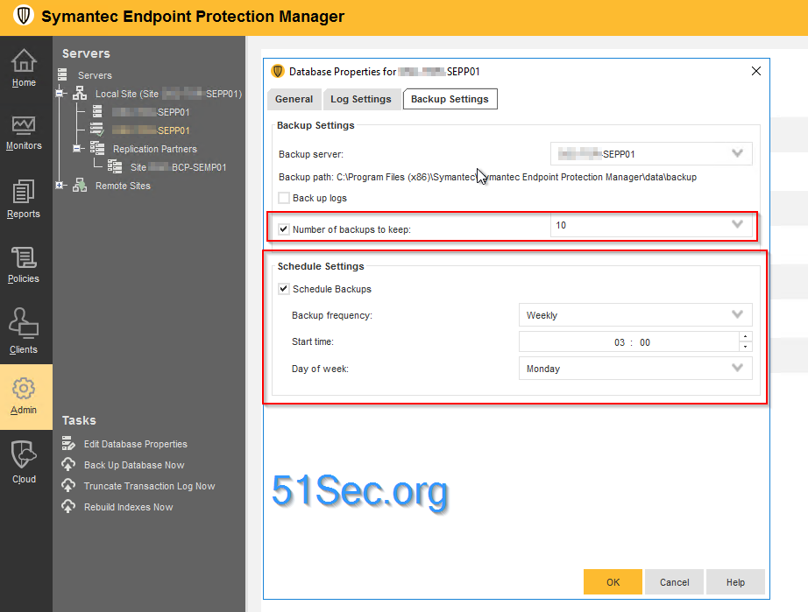
Task: Select Replication Partners tree label
Action: (155, 149)
